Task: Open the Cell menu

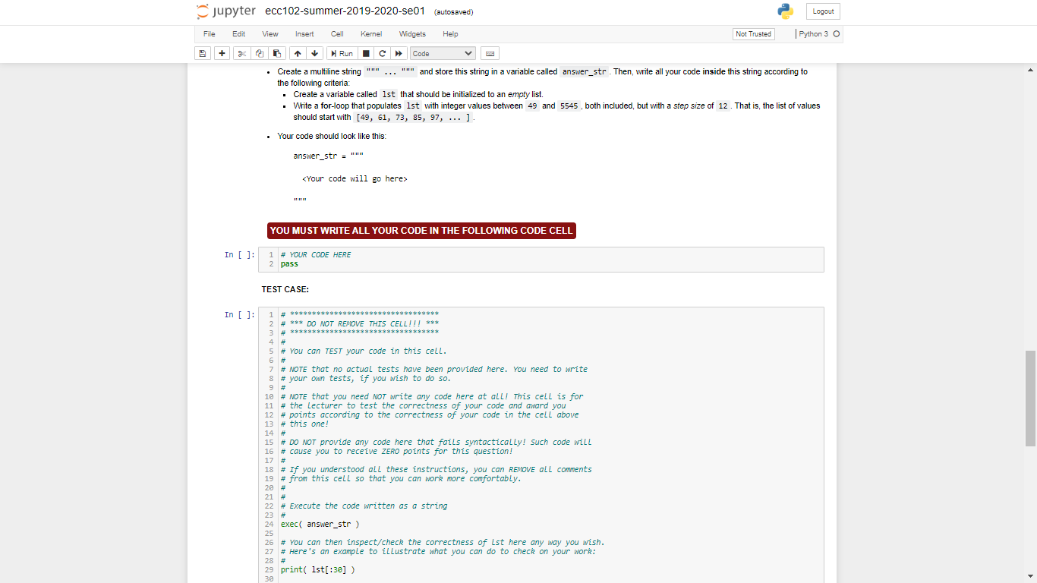Action: coord(337,33)
